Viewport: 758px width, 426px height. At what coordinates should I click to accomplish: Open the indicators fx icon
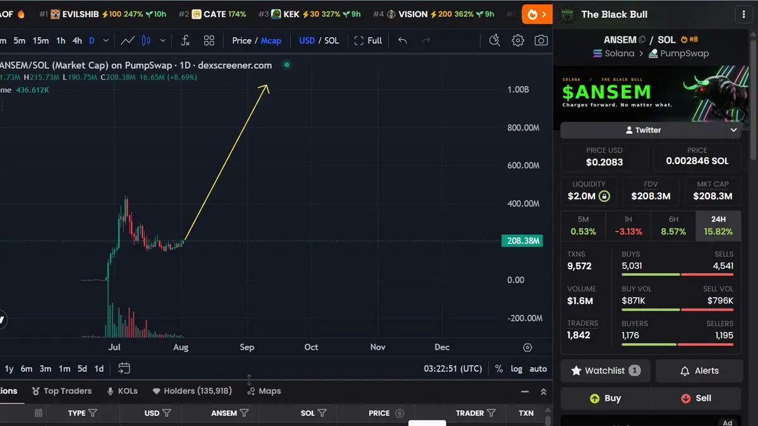[185, 40]
